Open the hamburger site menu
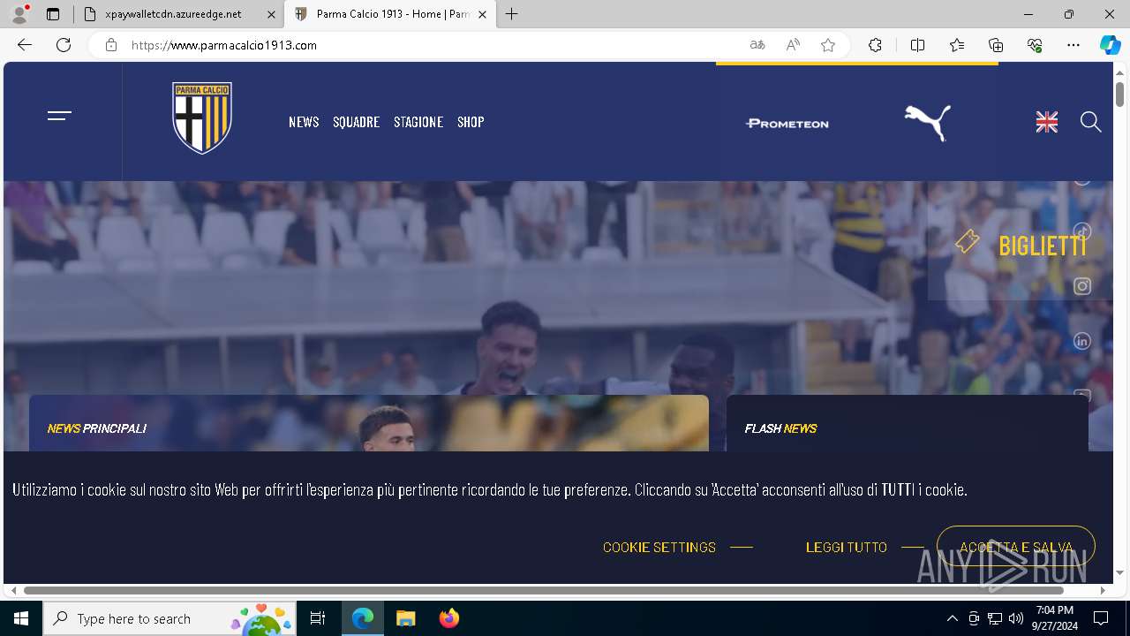The image size is (1130, 636). point(59,116)
